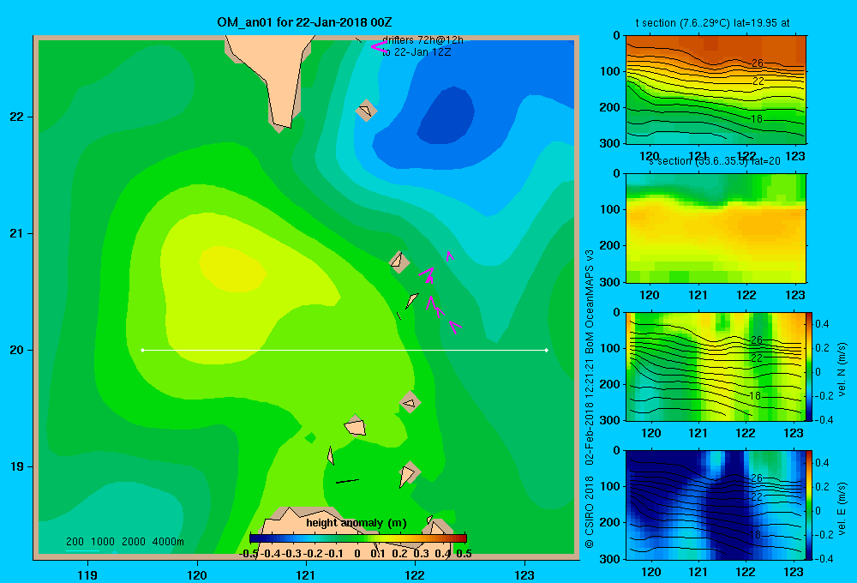Click the "4000m" depth contour legend entry
The image size is (857, 583).
click(x=168, y=542)
